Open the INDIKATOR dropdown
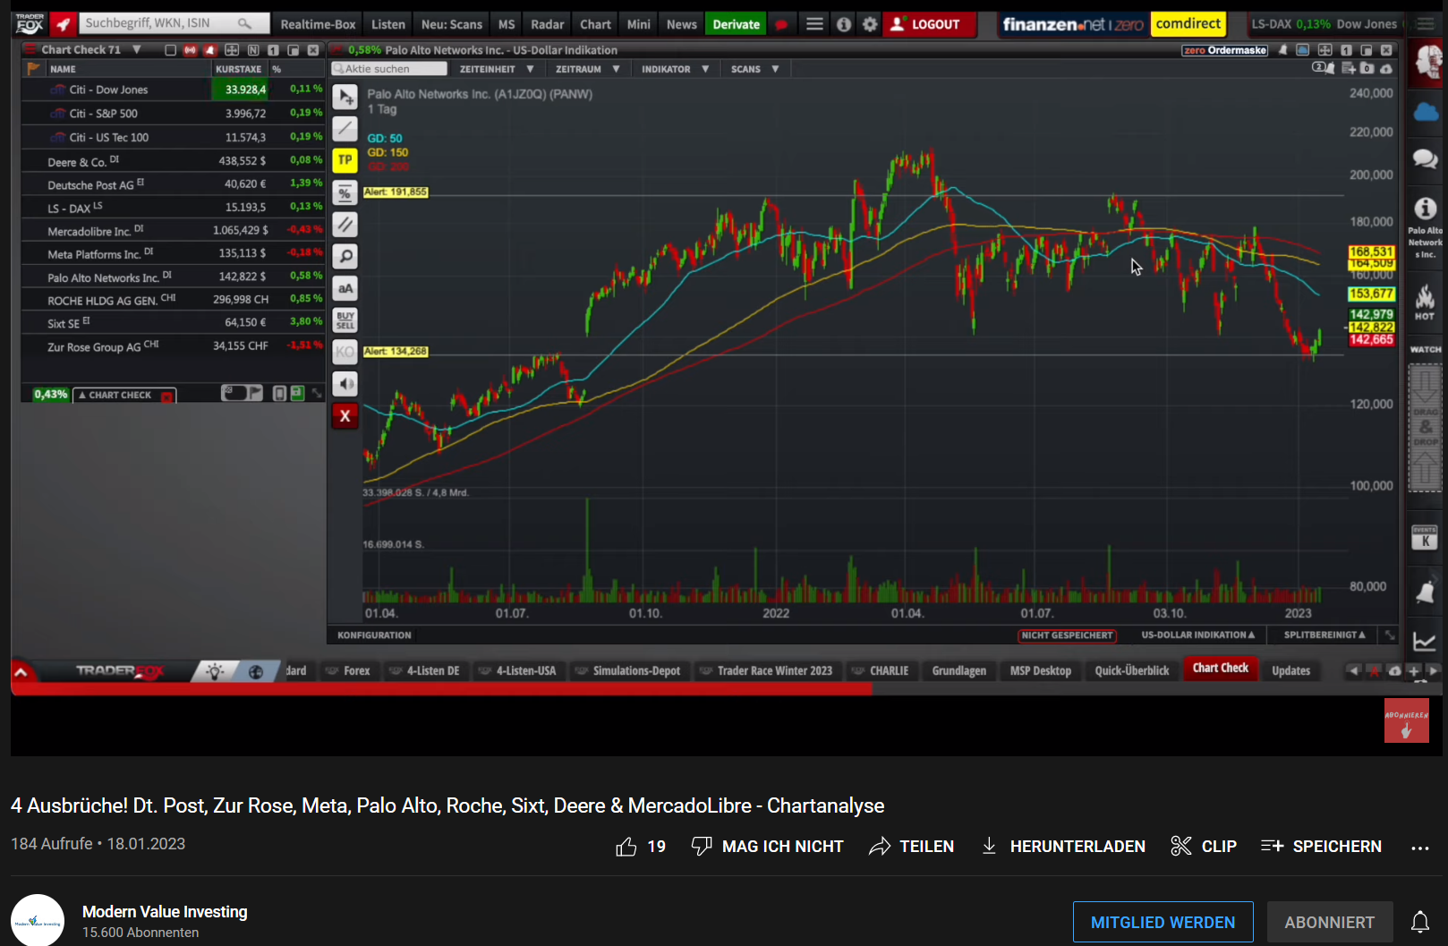 pos(675,69)
